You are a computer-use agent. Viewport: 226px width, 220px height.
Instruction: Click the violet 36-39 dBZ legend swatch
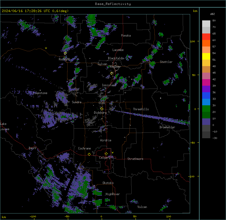click(206, 89)
